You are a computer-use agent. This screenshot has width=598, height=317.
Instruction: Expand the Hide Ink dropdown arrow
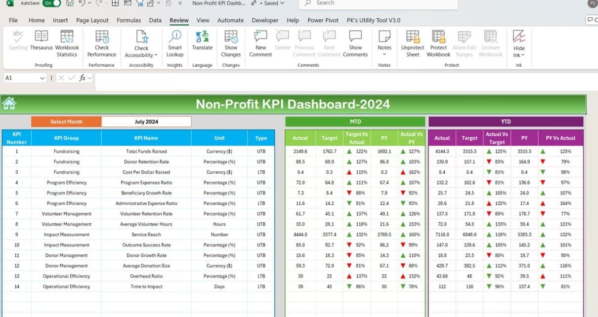[523, 55]
